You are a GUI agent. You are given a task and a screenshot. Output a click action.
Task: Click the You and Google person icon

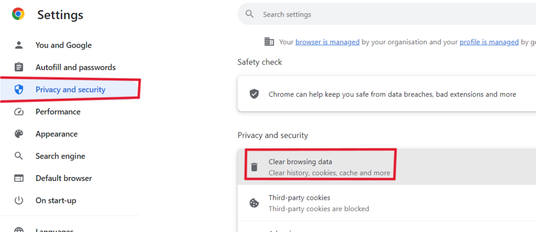19,45
